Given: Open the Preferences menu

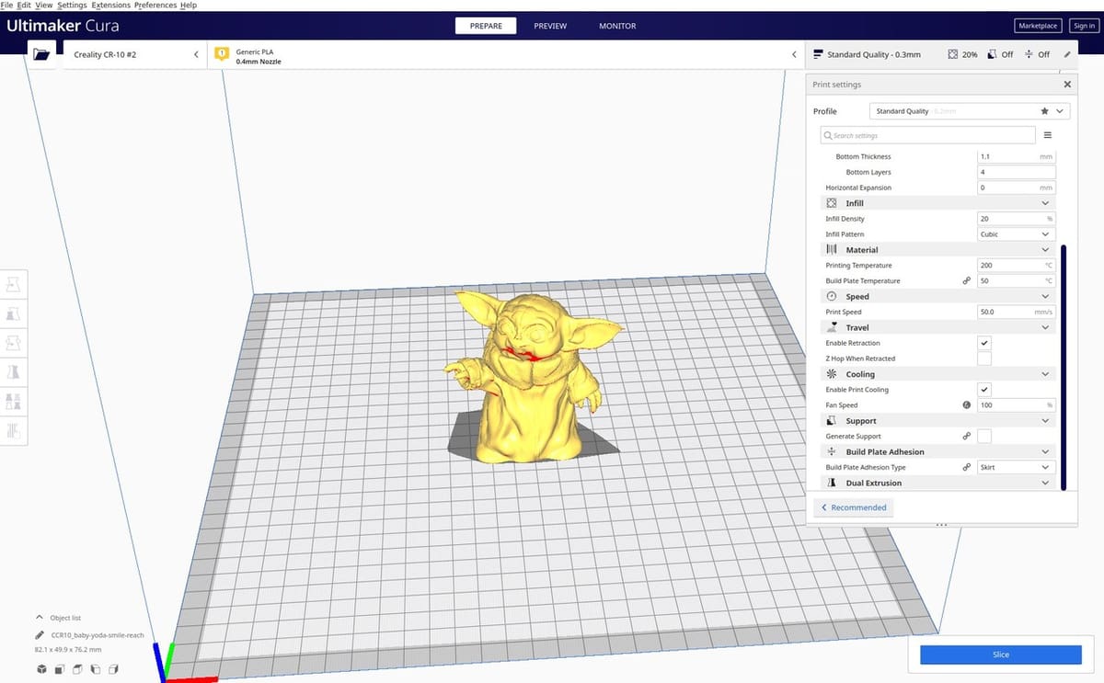Looking at the screenshot, I should click(x=155, y=6).
